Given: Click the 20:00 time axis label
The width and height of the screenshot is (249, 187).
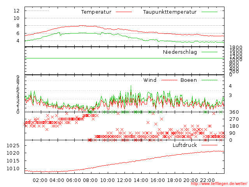Looking at the screenshot, I should (191, 180).
